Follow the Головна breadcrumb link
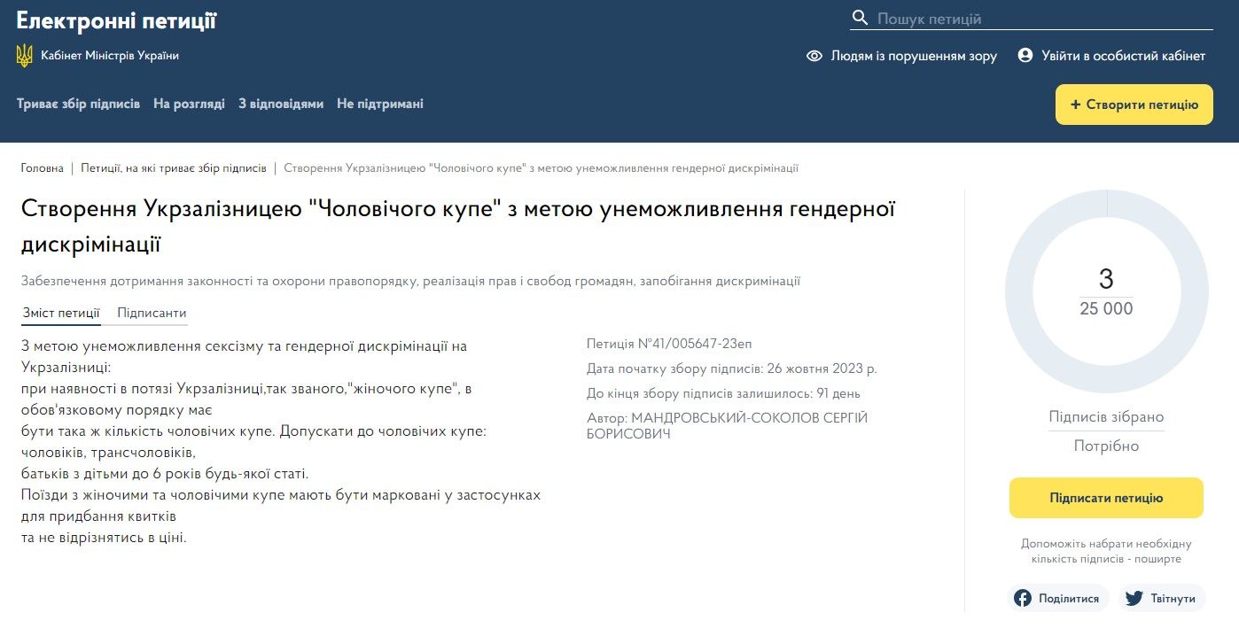The width and height of the screenshot is (1239, 644). [43, 168]
